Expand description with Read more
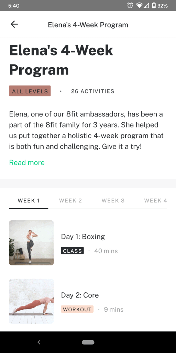Image resolution: width=176 pixels, height=353 pixels. (x=27, y=163)
